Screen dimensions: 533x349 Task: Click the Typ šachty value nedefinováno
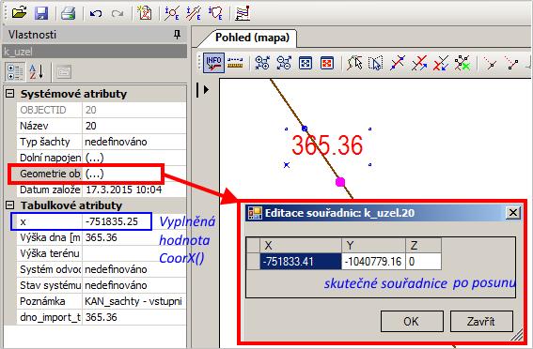click(x=133, y=142)
